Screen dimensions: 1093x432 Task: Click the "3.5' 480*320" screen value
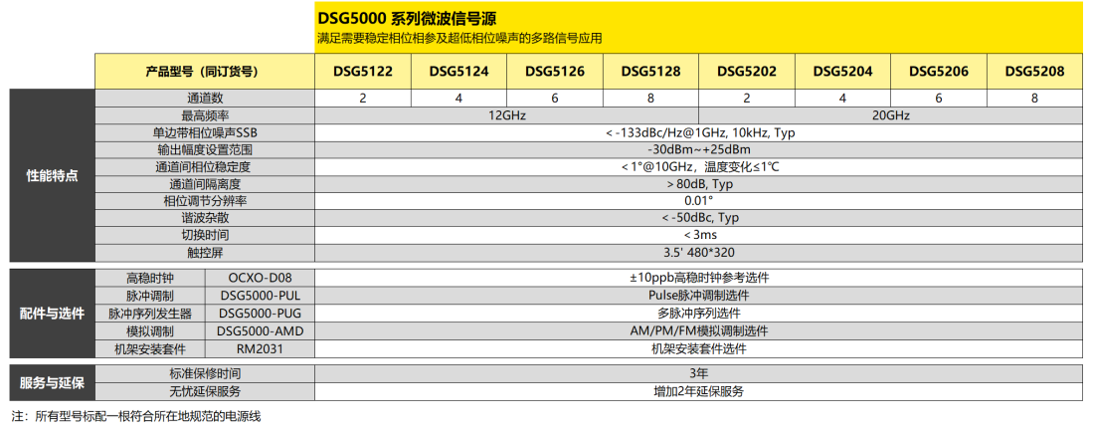tap(699, 253)
